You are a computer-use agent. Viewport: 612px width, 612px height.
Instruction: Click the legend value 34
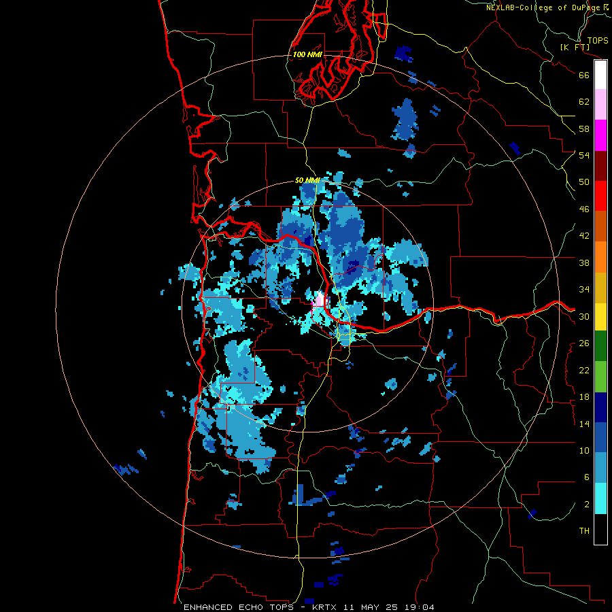tap(584, 290)
